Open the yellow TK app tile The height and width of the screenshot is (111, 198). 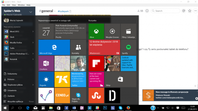[x=62, y=79]
